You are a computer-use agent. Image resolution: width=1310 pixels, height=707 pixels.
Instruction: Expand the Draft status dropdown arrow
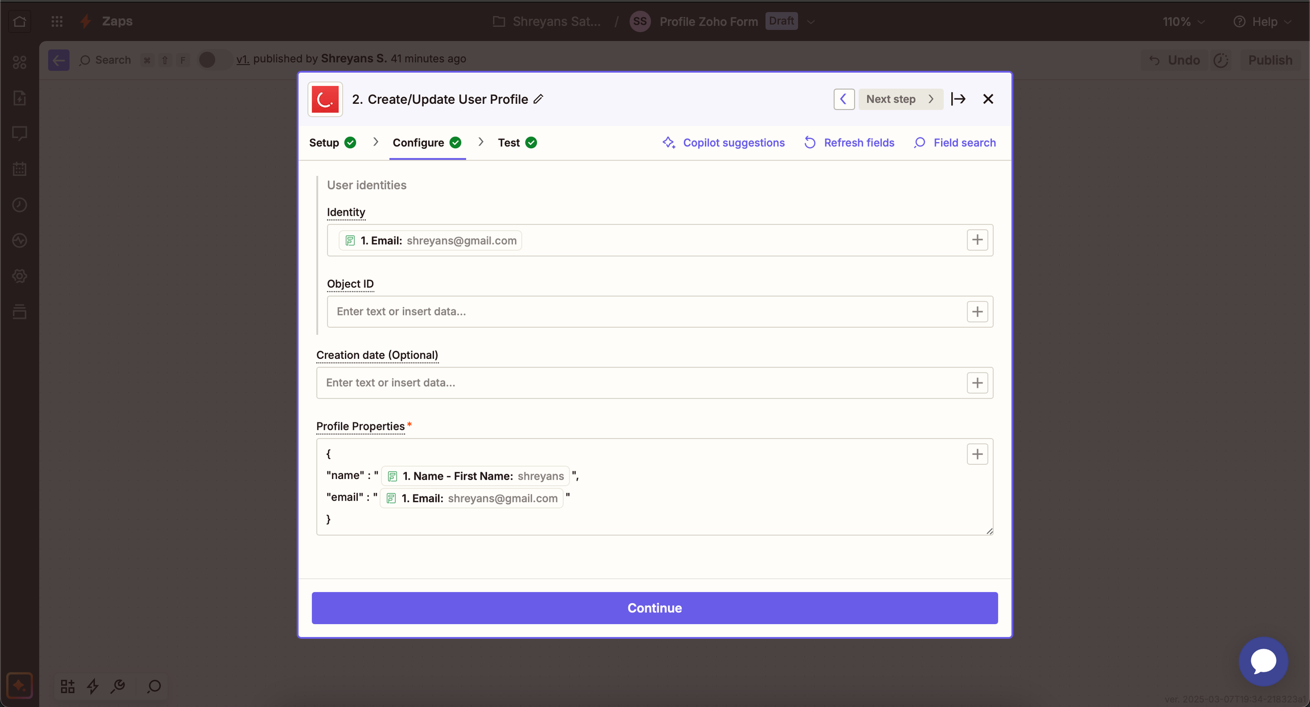811,21
